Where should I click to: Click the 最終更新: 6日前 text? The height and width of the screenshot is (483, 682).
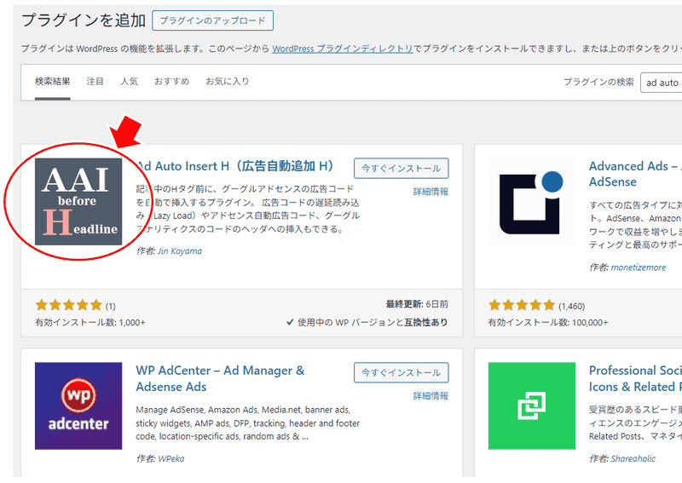[417, 304]
